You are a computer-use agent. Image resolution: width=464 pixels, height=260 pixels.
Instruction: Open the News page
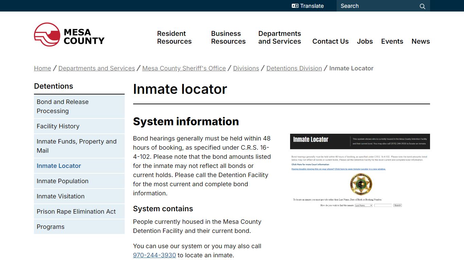421,41
